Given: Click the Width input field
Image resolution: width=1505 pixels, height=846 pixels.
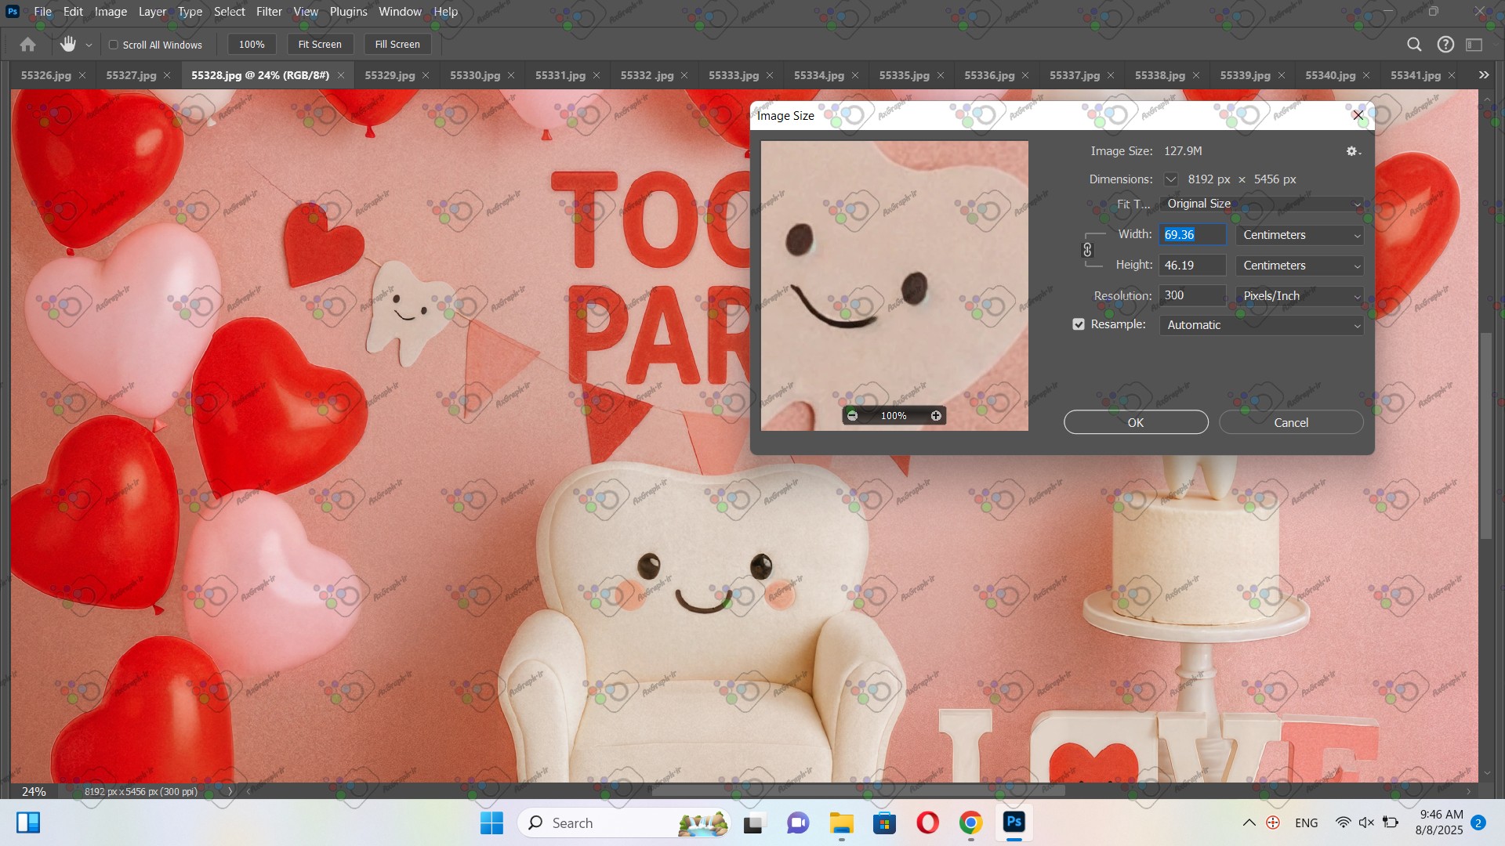Looking at the screenshot, I should coord(1192,235).
